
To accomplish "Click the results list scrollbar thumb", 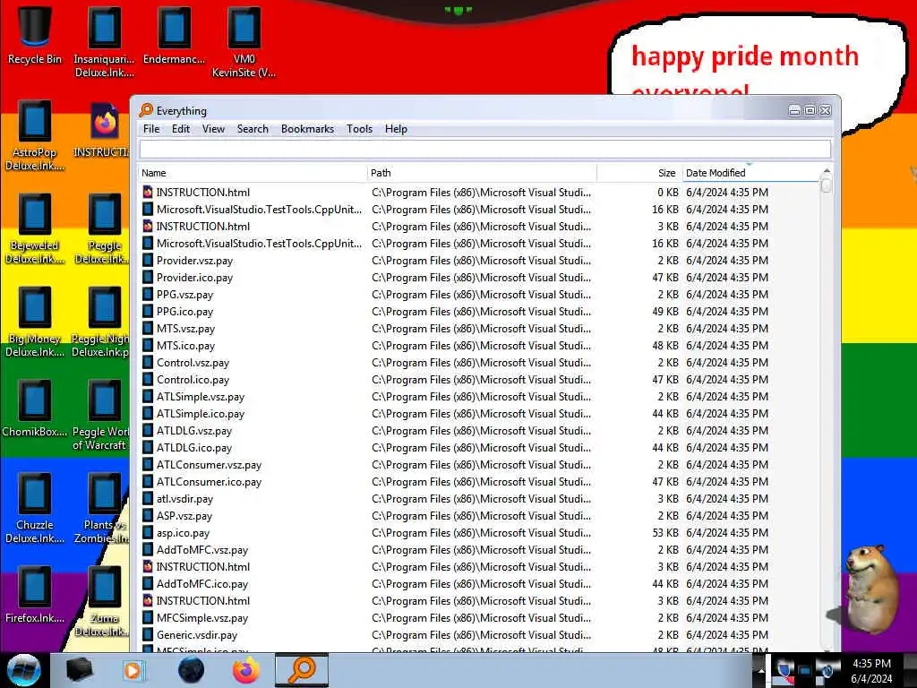I will 827,185.
